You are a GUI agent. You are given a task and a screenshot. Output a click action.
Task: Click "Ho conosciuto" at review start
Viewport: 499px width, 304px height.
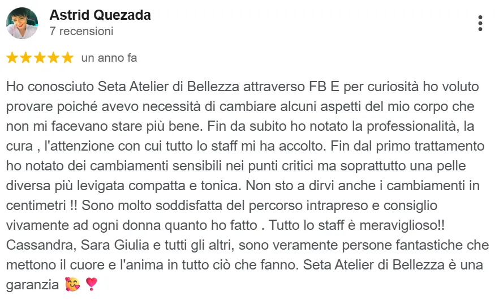pos(50,87)
